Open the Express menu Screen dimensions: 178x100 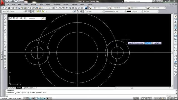click(x=89, y=4)
